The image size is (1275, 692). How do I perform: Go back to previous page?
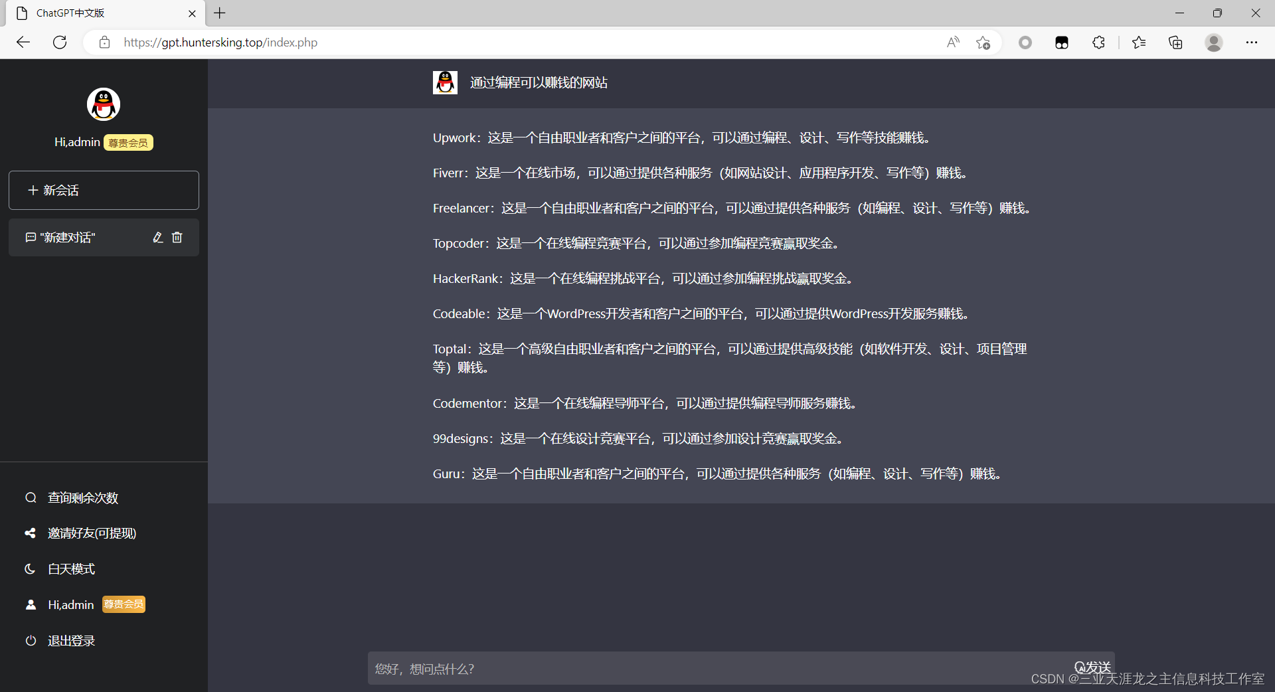click(23, 43)
